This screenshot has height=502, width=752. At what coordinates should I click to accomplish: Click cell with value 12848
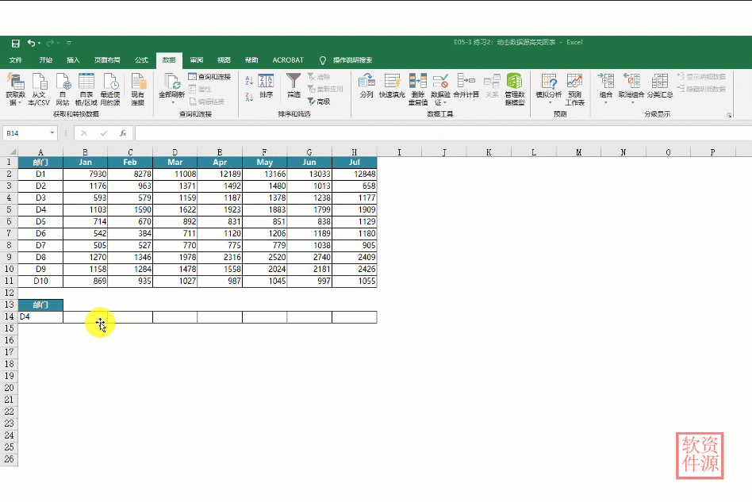355,174
